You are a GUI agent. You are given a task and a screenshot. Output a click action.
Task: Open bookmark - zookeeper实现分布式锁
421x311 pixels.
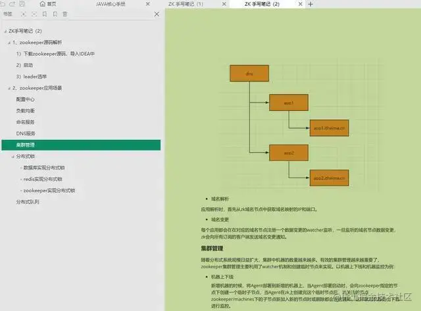(x=47, y=191)
